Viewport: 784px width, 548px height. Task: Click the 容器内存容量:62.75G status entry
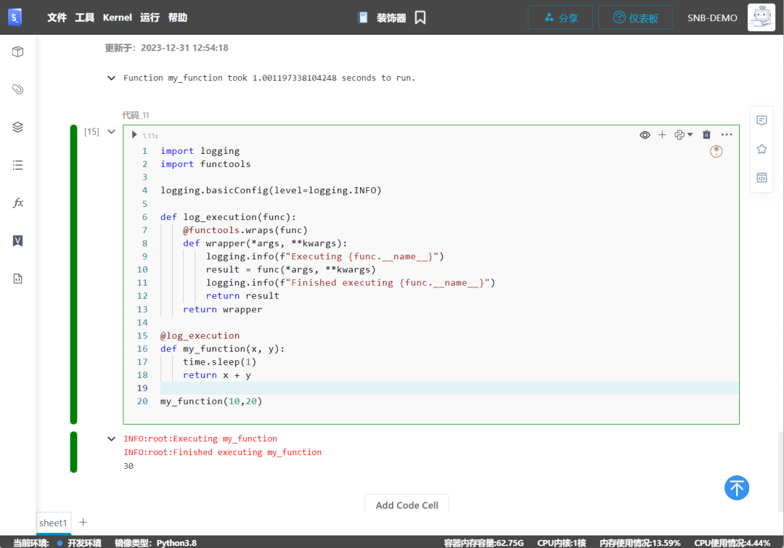[x=483, y=542]
